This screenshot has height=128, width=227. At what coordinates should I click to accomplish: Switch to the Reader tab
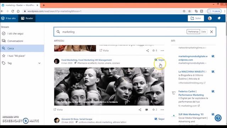pos(27,18)
